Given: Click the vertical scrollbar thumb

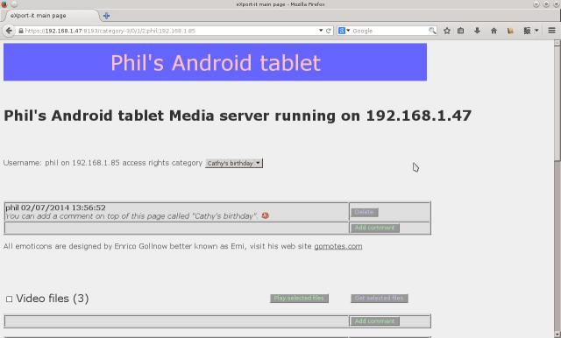Looking at the screenshot, I should click(x=557, y=103).
